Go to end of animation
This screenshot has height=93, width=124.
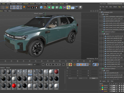(x=63, y=65)
